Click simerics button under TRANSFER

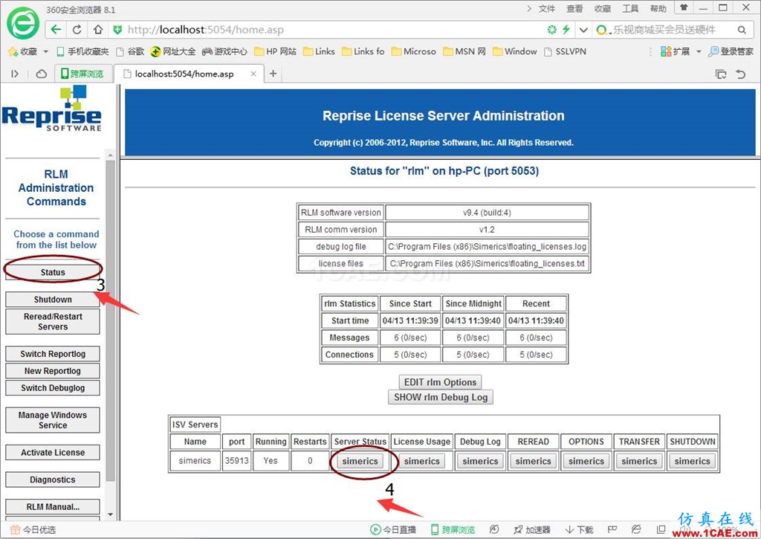pyautogui.click(x=639, y=461)
